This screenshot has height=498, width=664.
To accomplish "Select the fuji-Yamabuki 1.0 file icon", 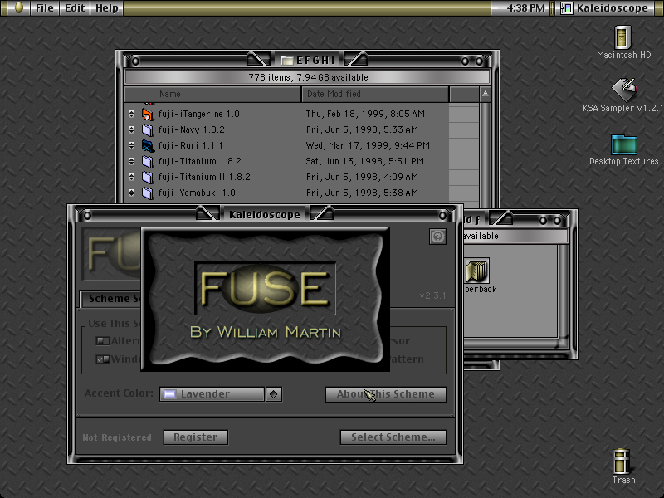I will (x=148, y=193).
